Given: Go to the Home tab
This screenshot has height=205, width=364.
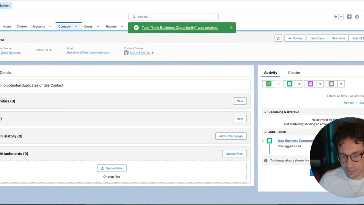Looking at the screenshot, I should point(7,27).
